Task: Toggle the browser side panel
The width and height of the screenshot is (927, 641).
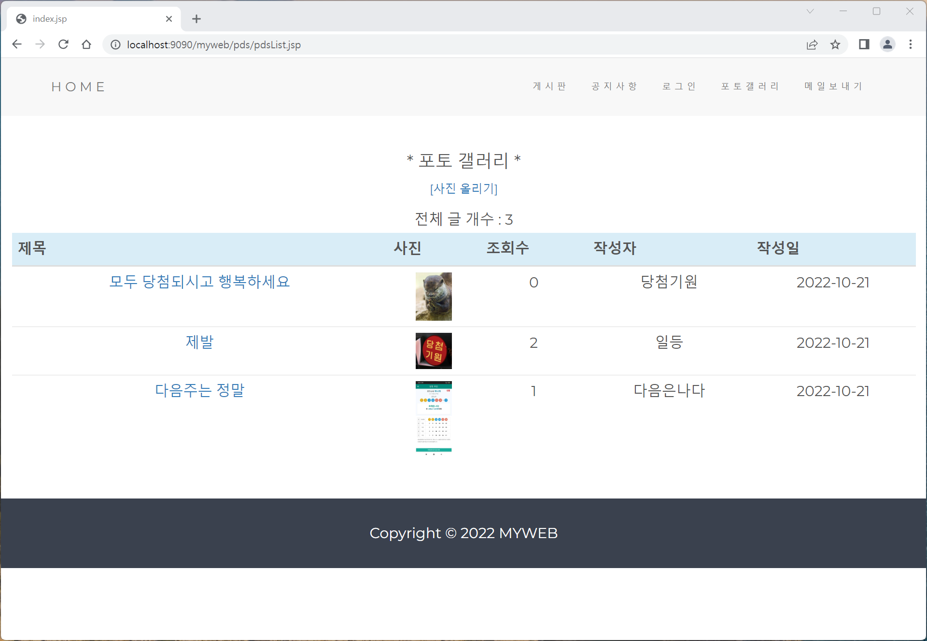Action: click(x=864, y=44)
